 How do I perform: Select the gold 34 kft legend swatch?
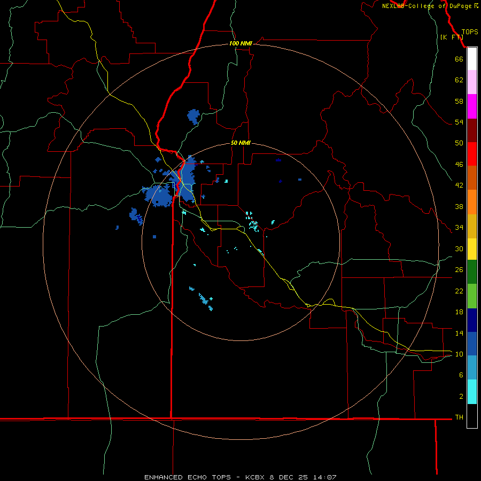click(472, 227)
